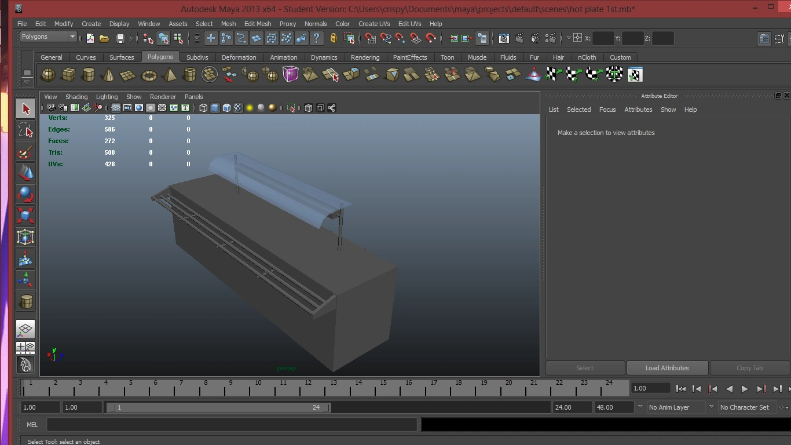Play the animation forward
Screen dimensions: 791x445
pyautogui.click(x=745, y=389)
